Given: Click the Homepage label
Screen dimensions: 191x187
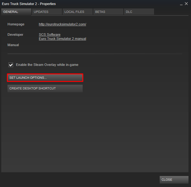Looking at the screenshot, I should pos(16,24).
